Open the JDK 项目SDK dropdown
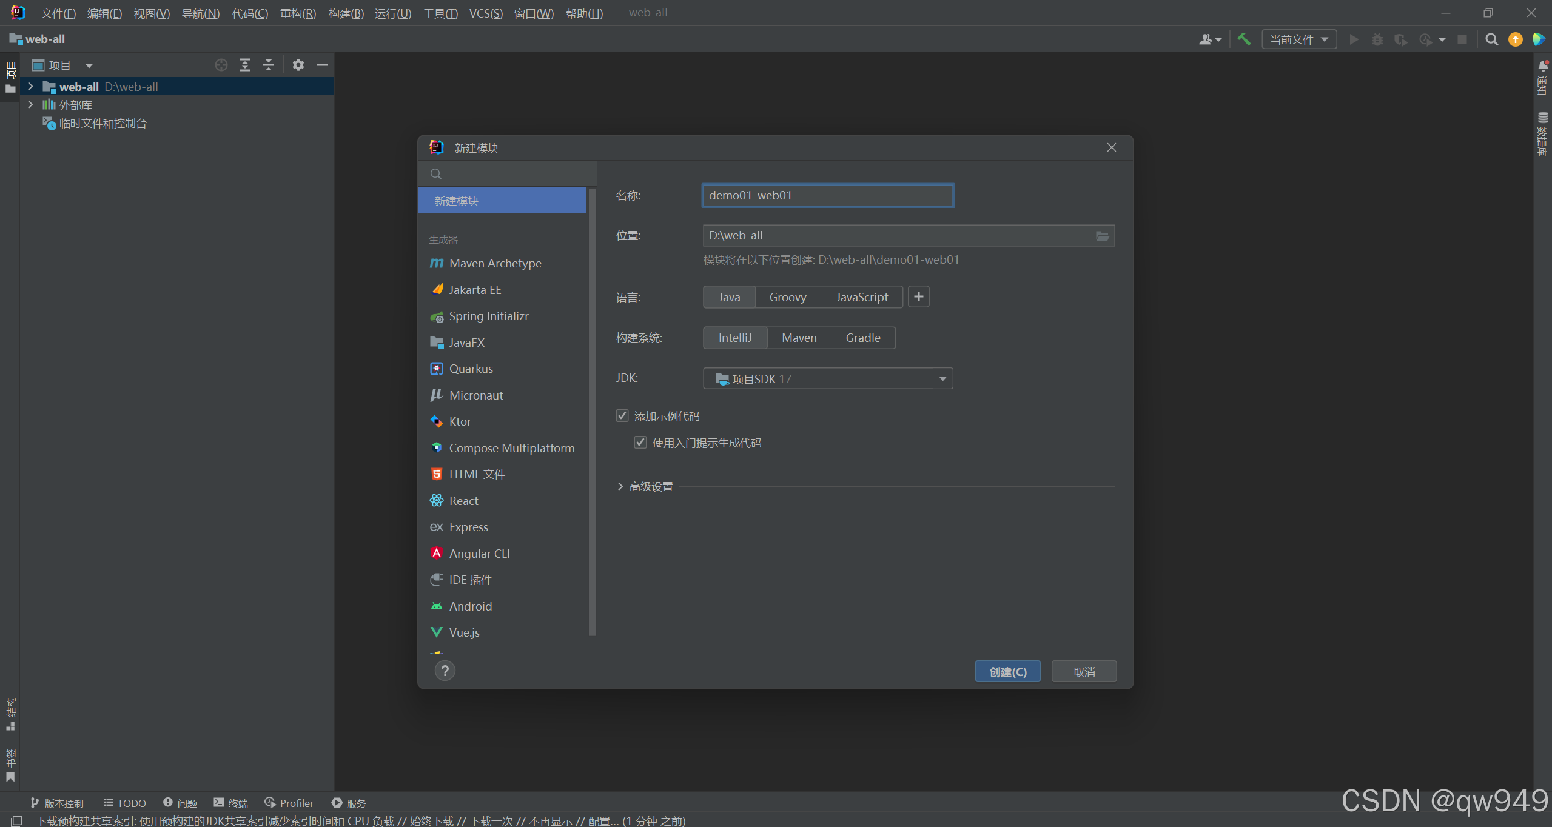This screenshot has height=827, width=1552. click(x=827, y=378)
